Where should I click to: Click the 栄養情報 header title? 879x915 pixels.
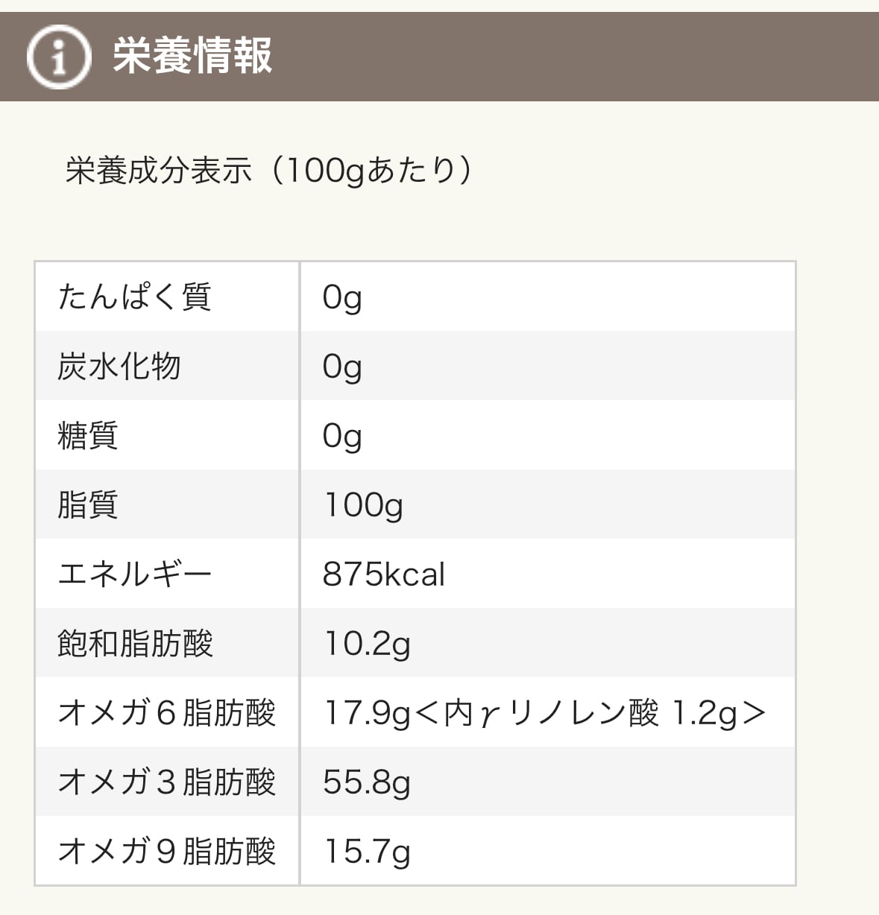pyautogui.click(x=192, y=56)
